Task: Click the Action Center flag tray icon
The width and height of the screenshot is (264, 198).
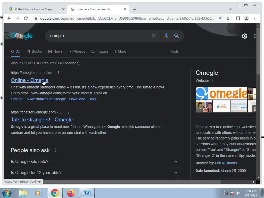Action: click(x=232, y=193)
